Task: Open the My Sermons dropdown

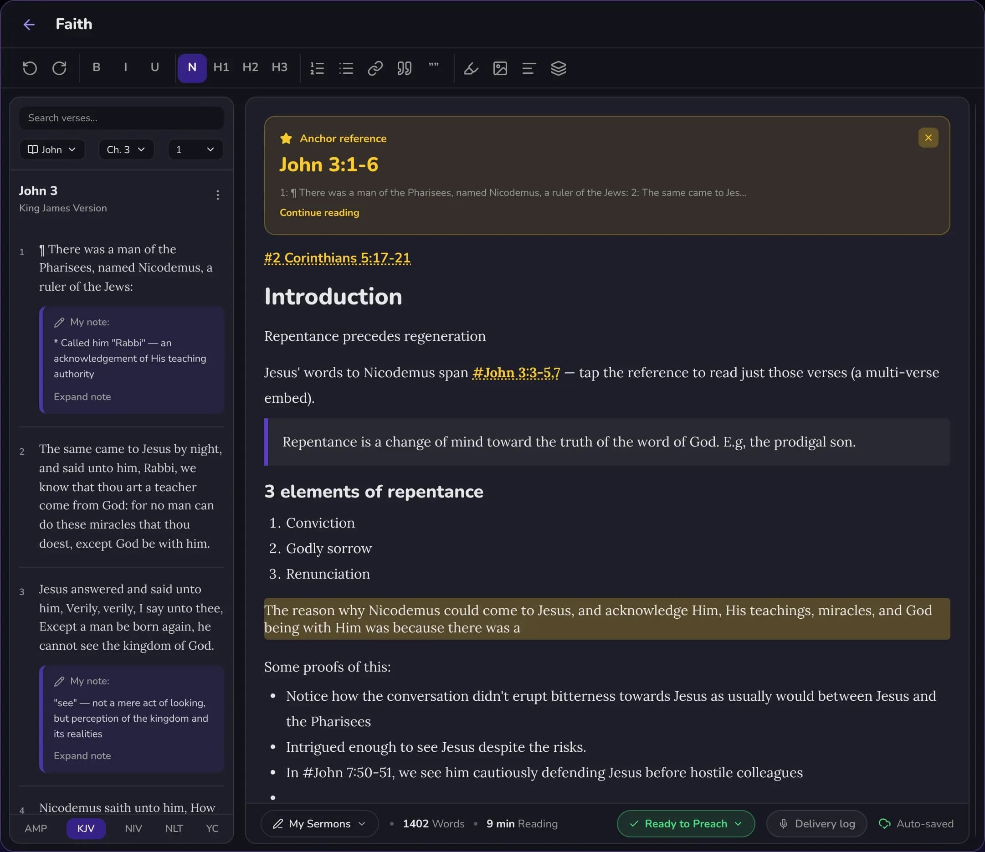Action: [x=320, y=823]
